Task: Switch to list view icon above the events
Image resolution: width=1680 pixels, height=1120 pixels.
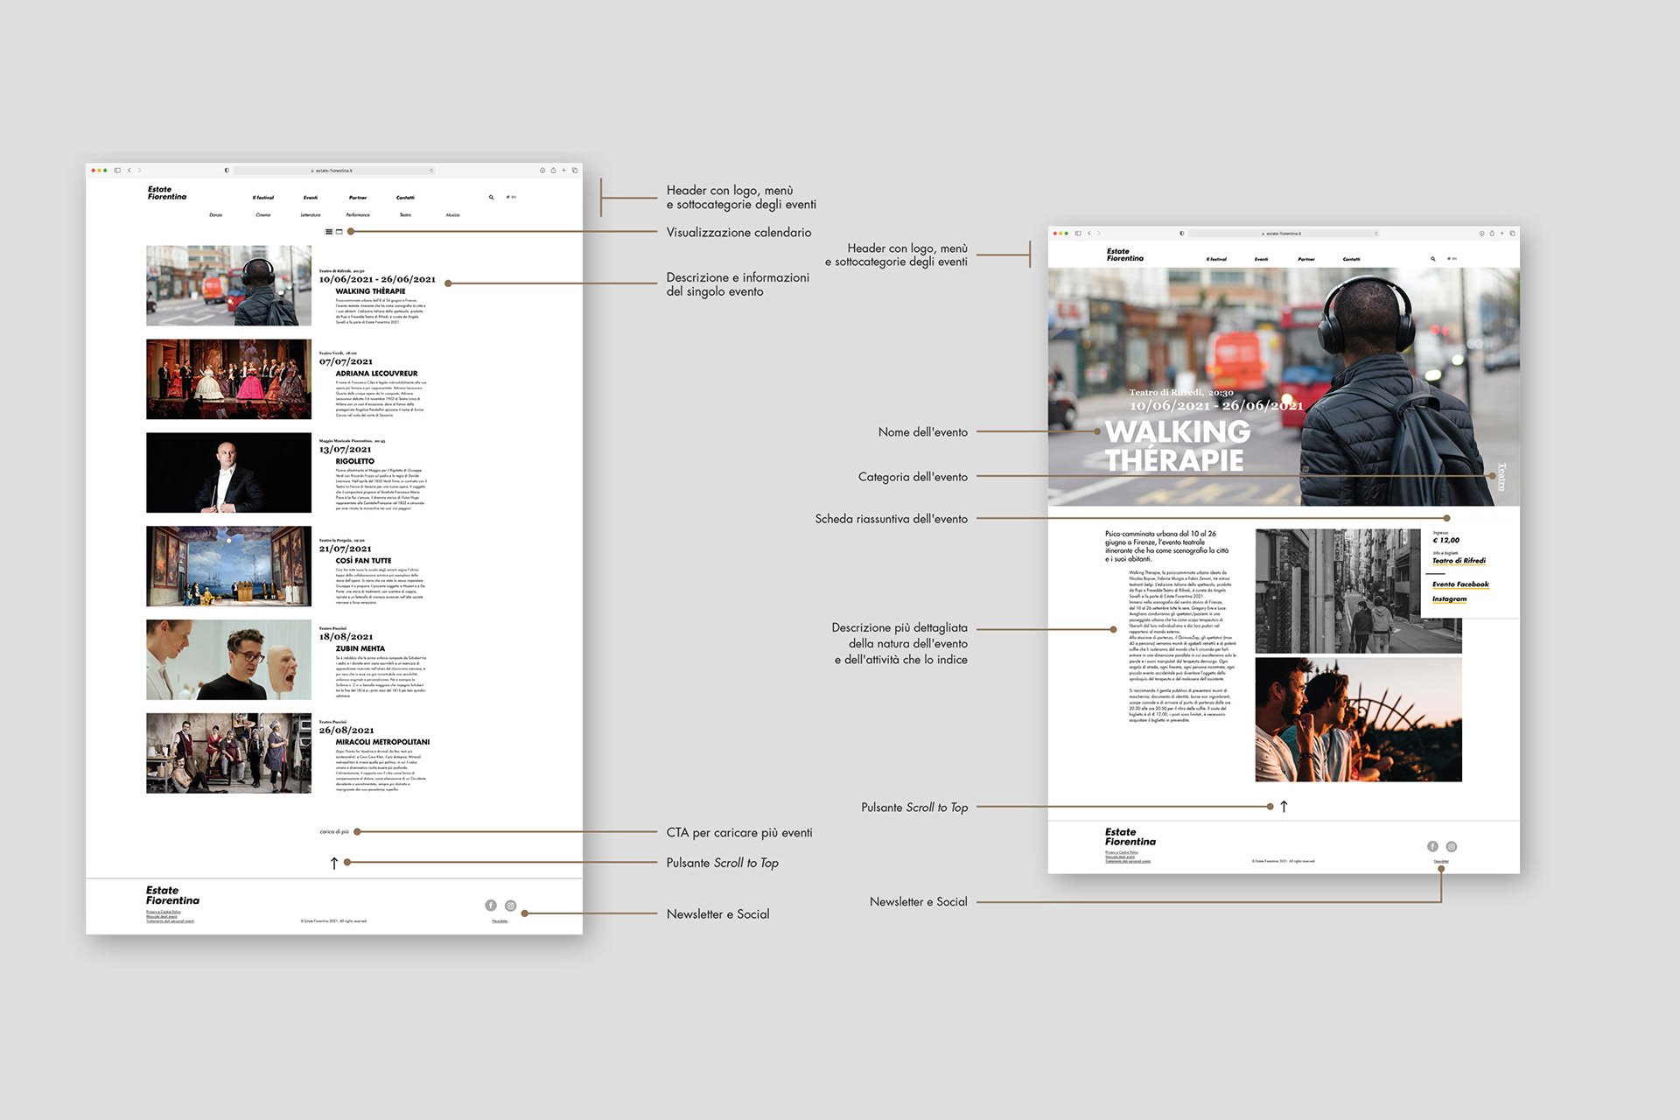Action: [x=329, y=232]
